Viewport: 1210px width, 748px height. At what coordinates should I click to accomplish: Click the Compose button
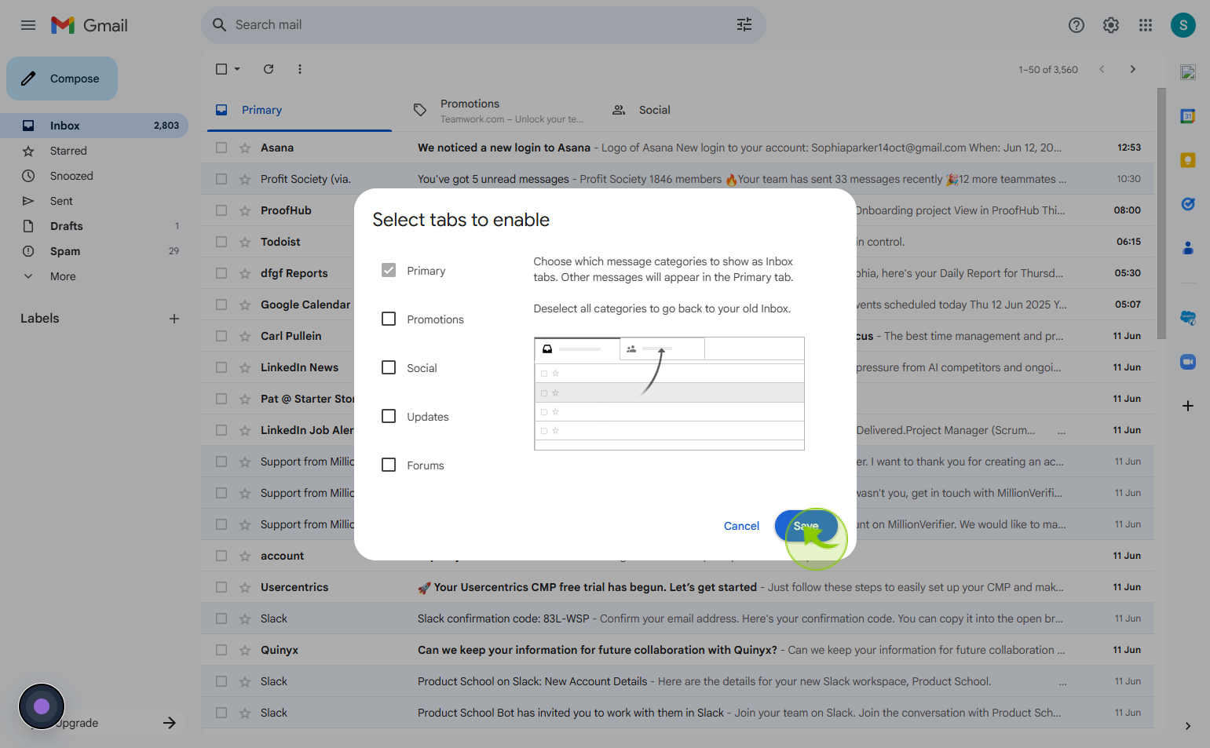pyautogui.click(x=62, y=78)
